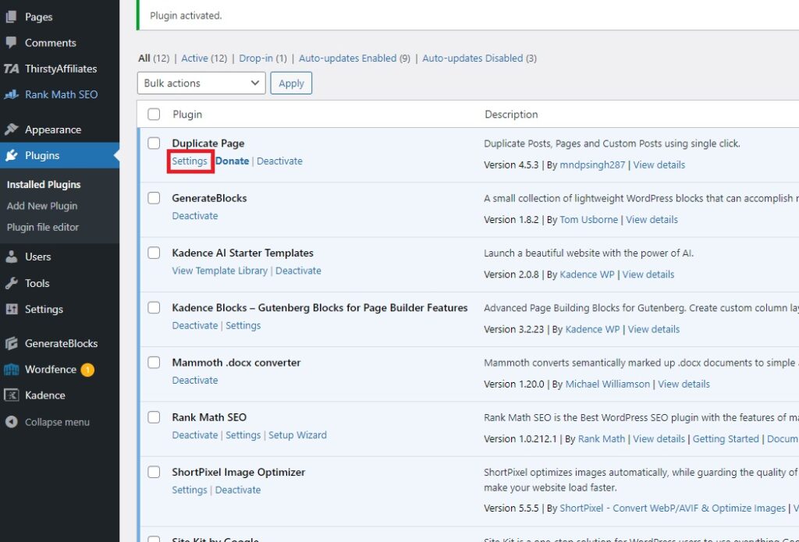Filter plugins by Active
Screen dimensions: 799x542
(194, 58)
